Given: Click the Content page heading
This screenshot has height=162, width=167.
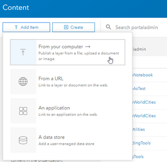Looking at the screenshot, I should pyautogui.click(x=16, y=7).
